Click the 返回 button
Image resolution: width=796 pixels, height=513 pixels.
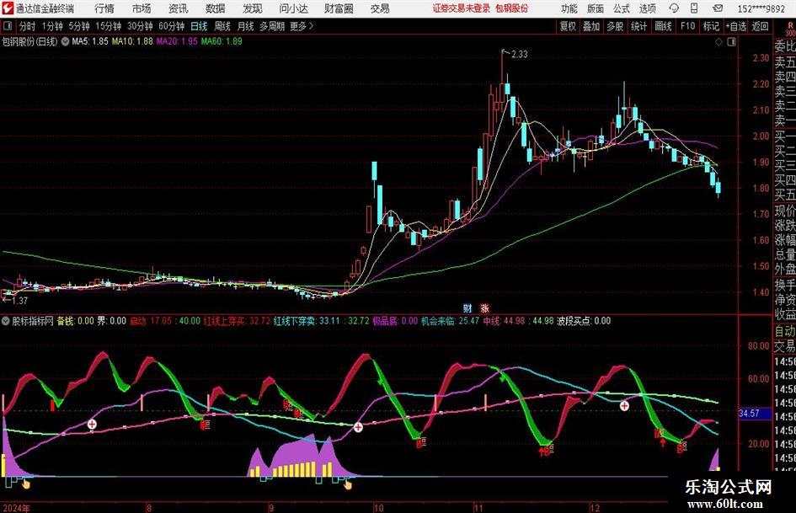(760, 26)
